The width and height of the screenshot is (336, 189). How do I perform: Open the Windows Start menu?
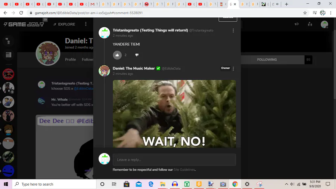[x=6, y=184]
